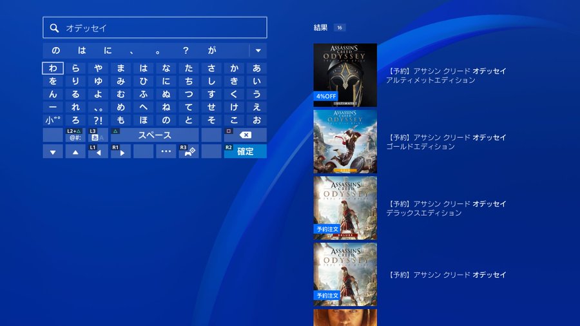Tap the up arrow cursor key
This screenshot has height=326, width=580.
click(x=75, y=151)
